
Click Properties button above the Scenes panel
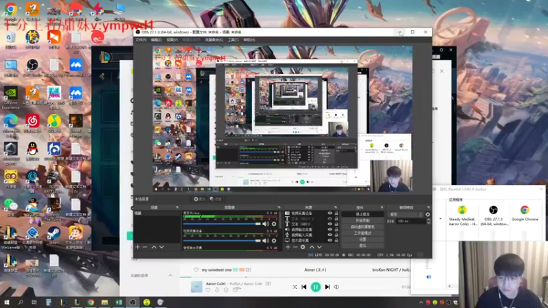click(200, 199)
